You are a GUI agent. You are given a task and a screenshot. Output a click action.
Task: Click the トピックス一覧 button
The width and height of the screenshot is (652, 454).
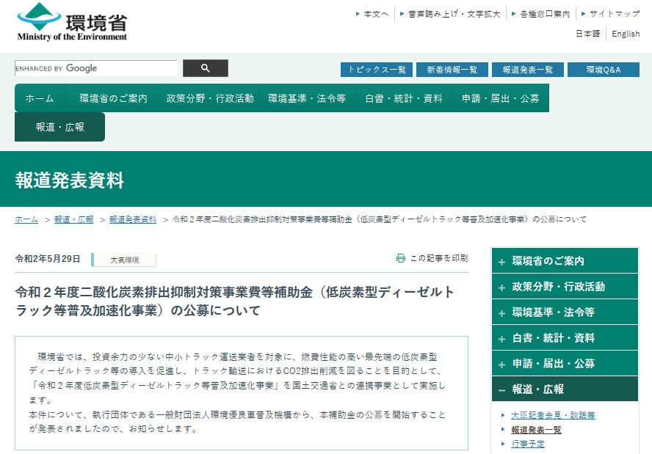pos(376,70)
